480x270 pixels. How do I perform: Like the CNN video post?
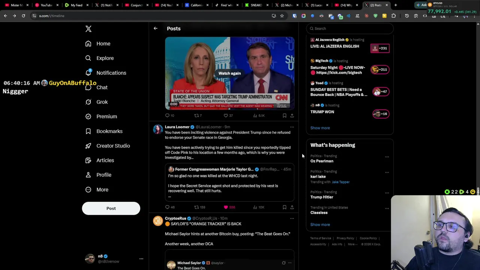(x=228, y=115)
